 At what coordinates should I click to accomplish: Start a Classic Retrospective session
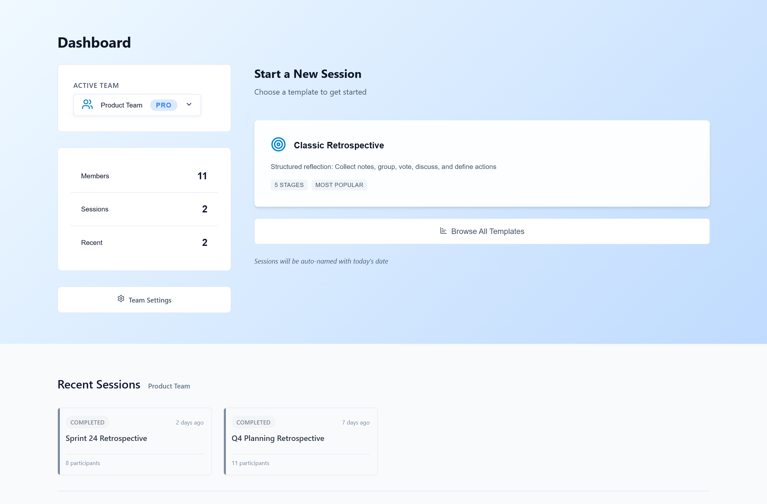click(482, 163)
